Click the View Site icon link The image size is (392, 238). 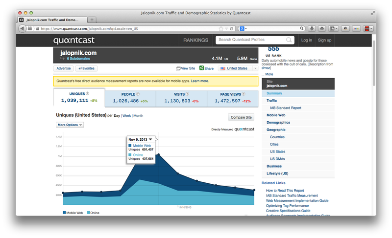[x=185, y=68]
